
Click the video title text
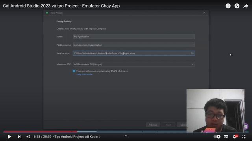[x=61, y=6]
